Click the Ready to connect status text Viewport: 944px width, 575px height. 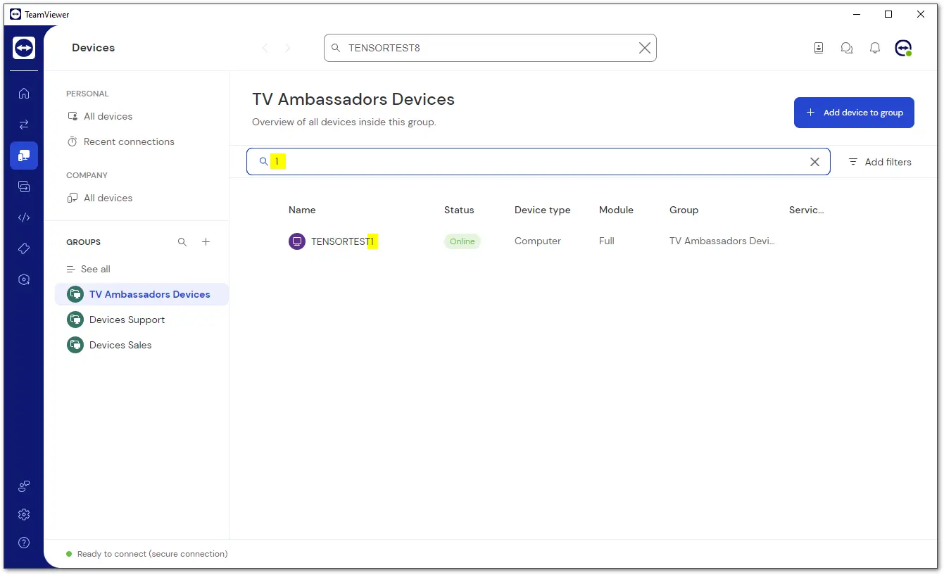coord(153,554)
